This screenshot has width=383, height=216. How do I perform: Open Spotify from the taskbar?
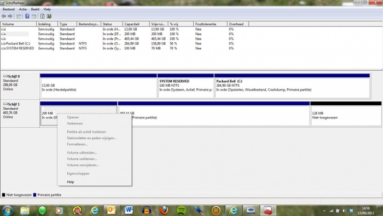[181, 211]
